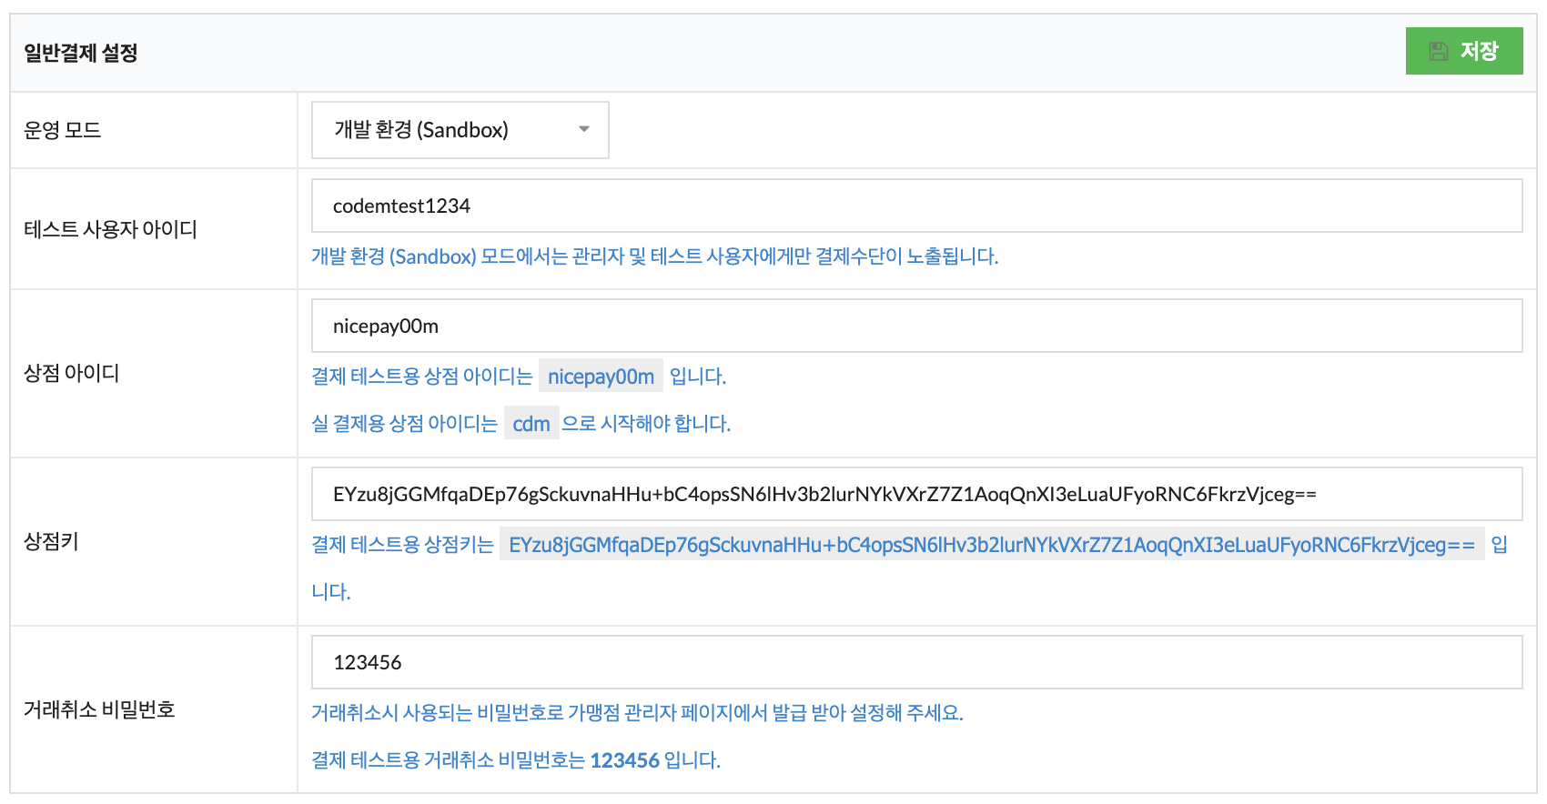The height and width of the screenshot is (804, 1547).
Task: Click the bold 123456 in help text
Action: (x=624, y=760)
